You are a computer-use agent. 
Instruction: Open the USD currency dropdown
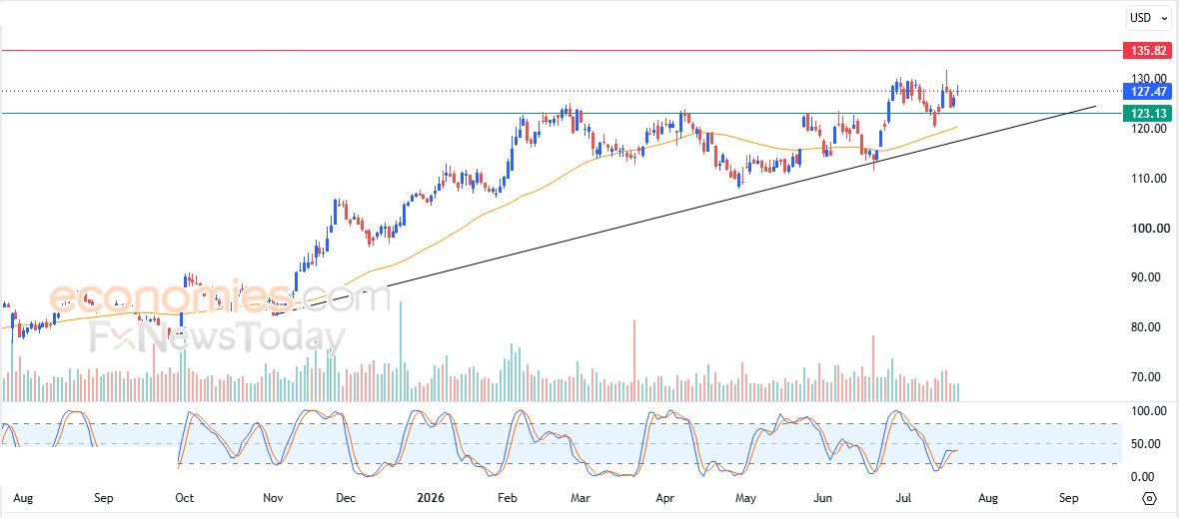click(x=1149, y=17)
